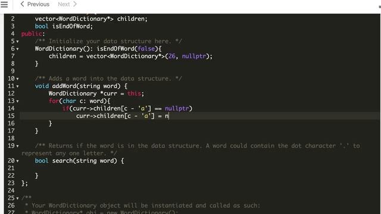This screenshot has width=381, height=214.
Task: Collapse the block comment fold at line 25
Action: point(17,199)
